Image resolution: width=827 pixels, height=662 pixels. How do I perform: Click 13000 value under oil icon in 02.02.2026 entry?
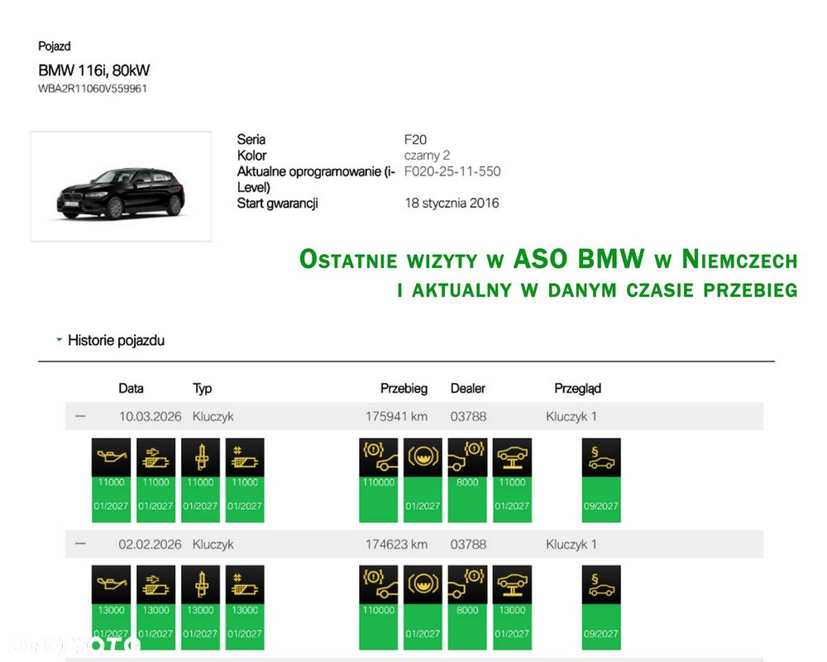click(112, 610)
